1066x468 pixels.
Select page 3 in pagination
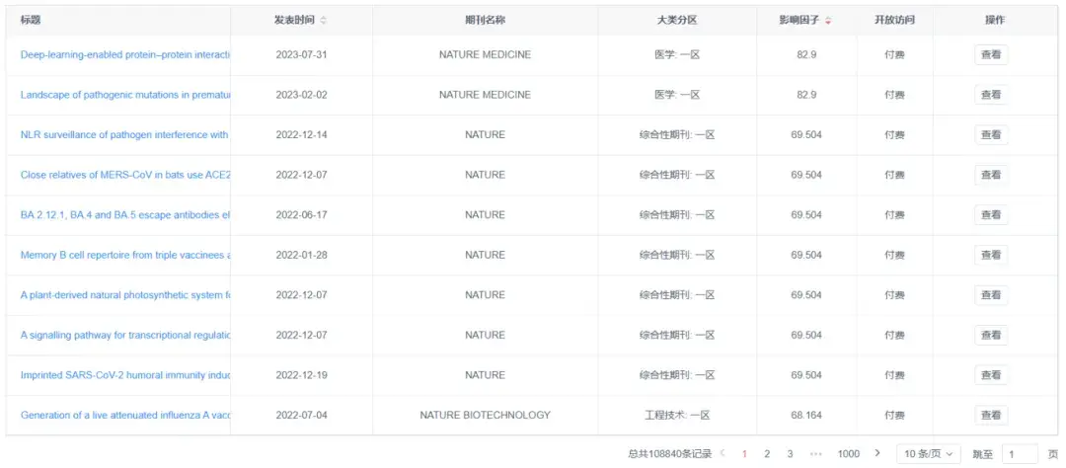pos(790,453)
